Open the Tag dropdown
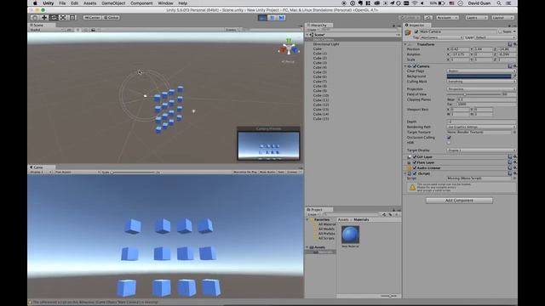The height and width of the screenshot is (306, 545). point(441,37)
